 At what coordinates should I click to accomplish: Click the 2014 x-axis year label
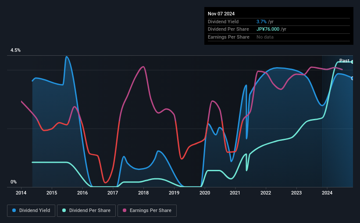coord(21,193)
